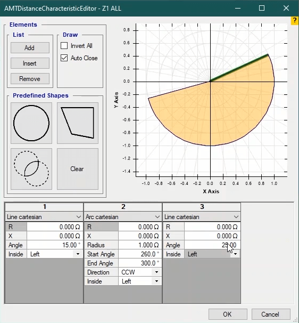Open element 1 Inside Left dropdown
The height and width of the screenshot is (323, 299).
tap(55, 254)
